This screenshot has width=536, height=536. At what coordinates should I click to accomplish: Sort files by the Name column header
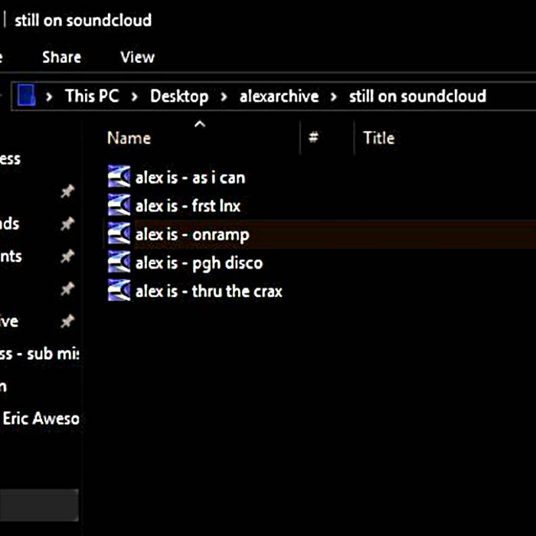tap(129, 139)
